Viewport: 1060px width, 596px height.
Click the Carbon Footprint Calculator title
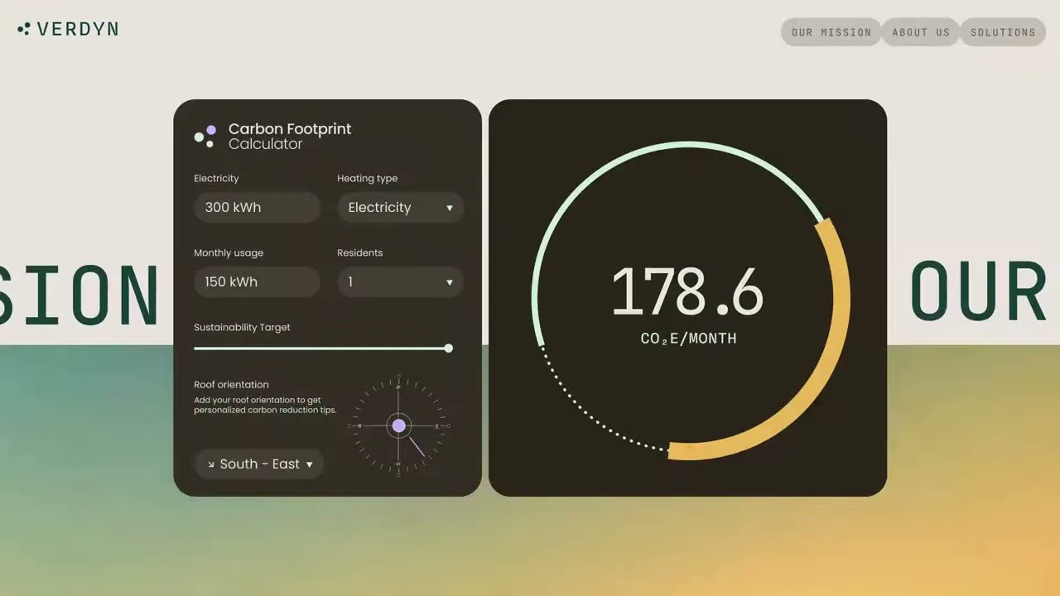click(290, 137)
